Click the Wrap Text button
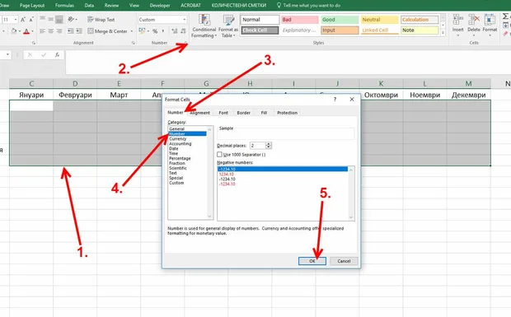511x317 pixels. coord(101,20)
